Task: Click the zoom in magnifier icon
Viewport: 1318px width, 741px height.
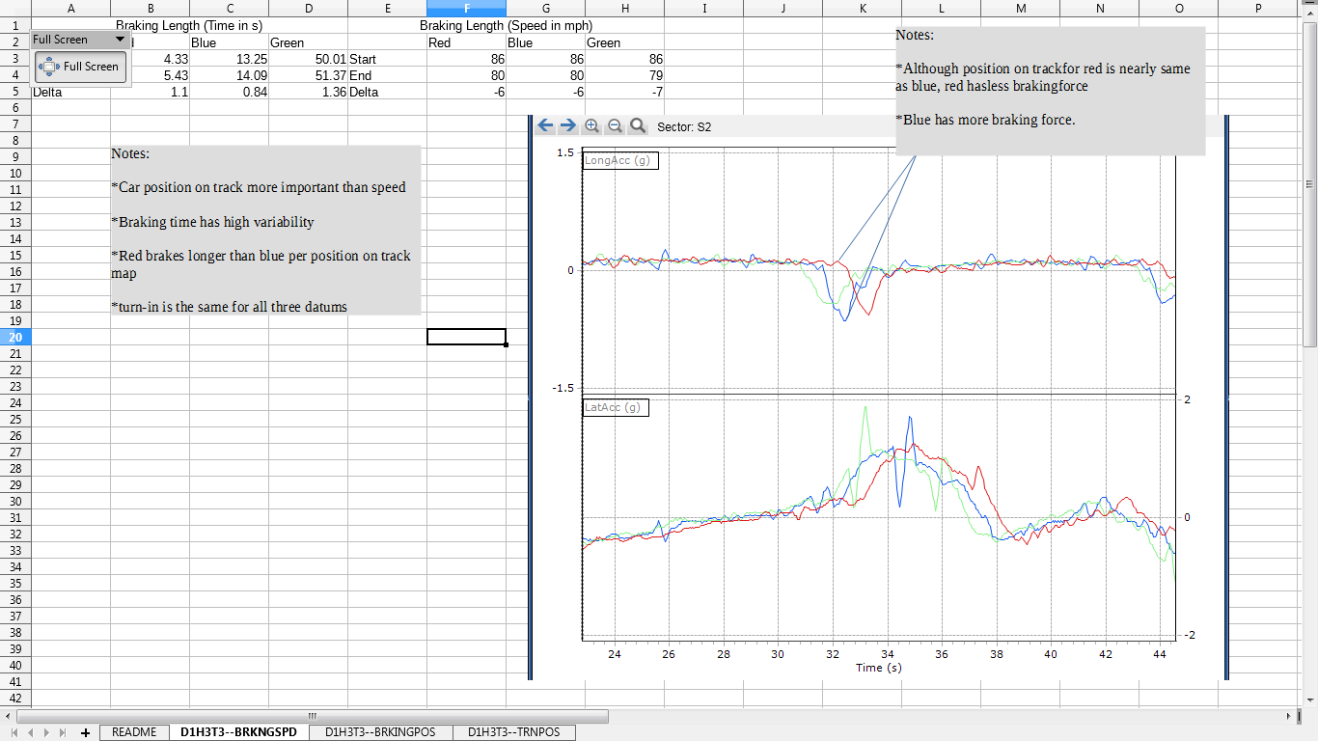Action: 591,125
